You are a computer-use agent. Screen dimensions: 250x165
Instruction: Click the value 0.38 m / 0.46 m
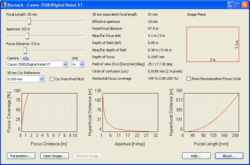click(x=160, y=50)
